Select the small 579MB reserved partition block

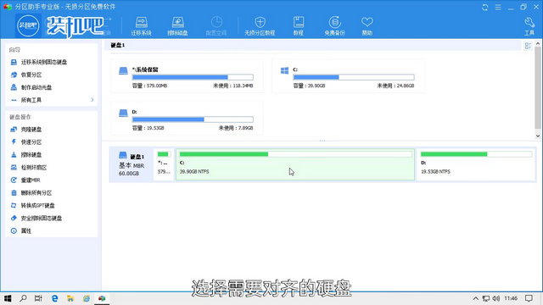164,164
